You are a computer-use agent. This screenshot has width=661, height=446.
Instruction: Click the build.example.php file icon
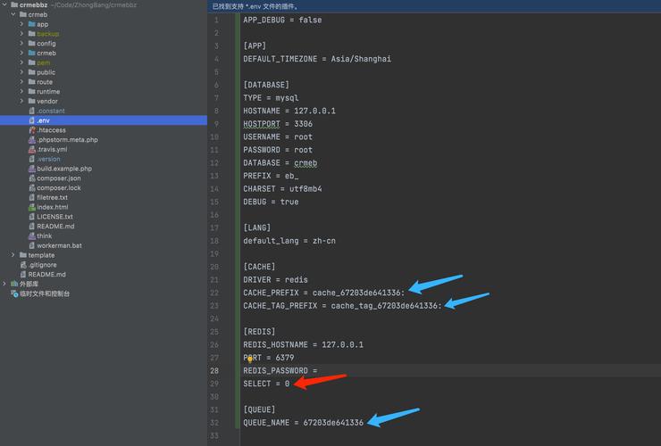31,169
